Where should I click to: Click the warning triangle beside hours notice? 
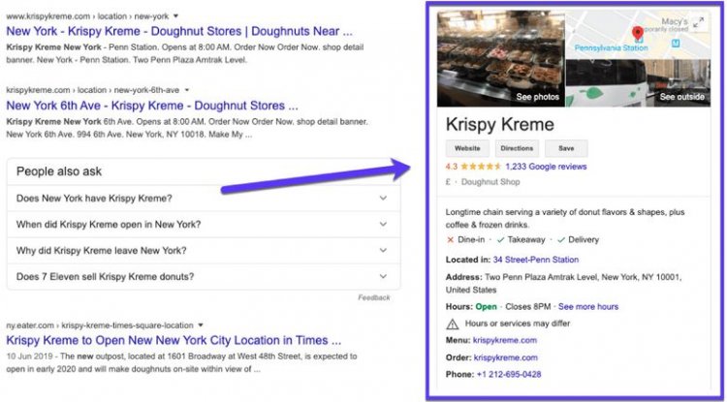point(452,324)
